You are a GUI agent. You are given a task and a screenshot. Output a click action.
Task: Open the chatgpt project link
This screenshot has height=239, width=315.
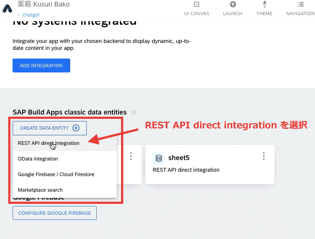31,15
